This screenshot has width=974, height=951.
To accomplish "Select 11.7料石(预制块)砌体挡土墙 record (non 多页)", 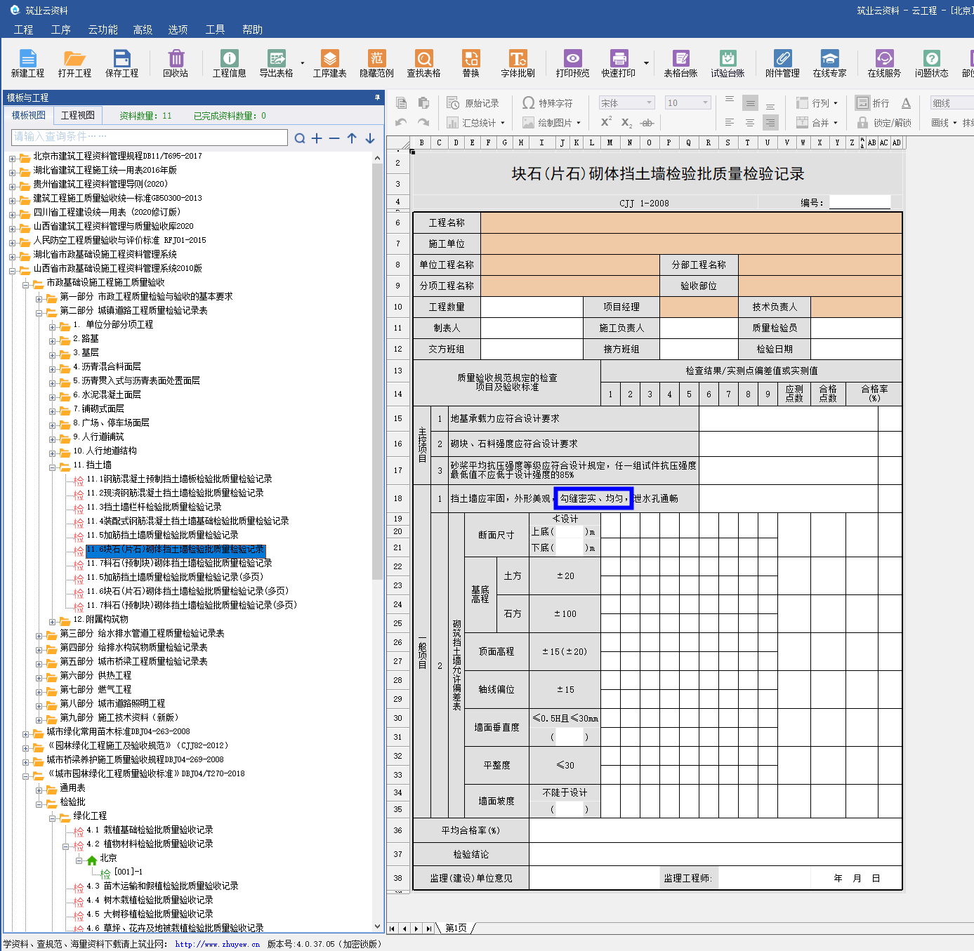I will click(x=179, y=563).
